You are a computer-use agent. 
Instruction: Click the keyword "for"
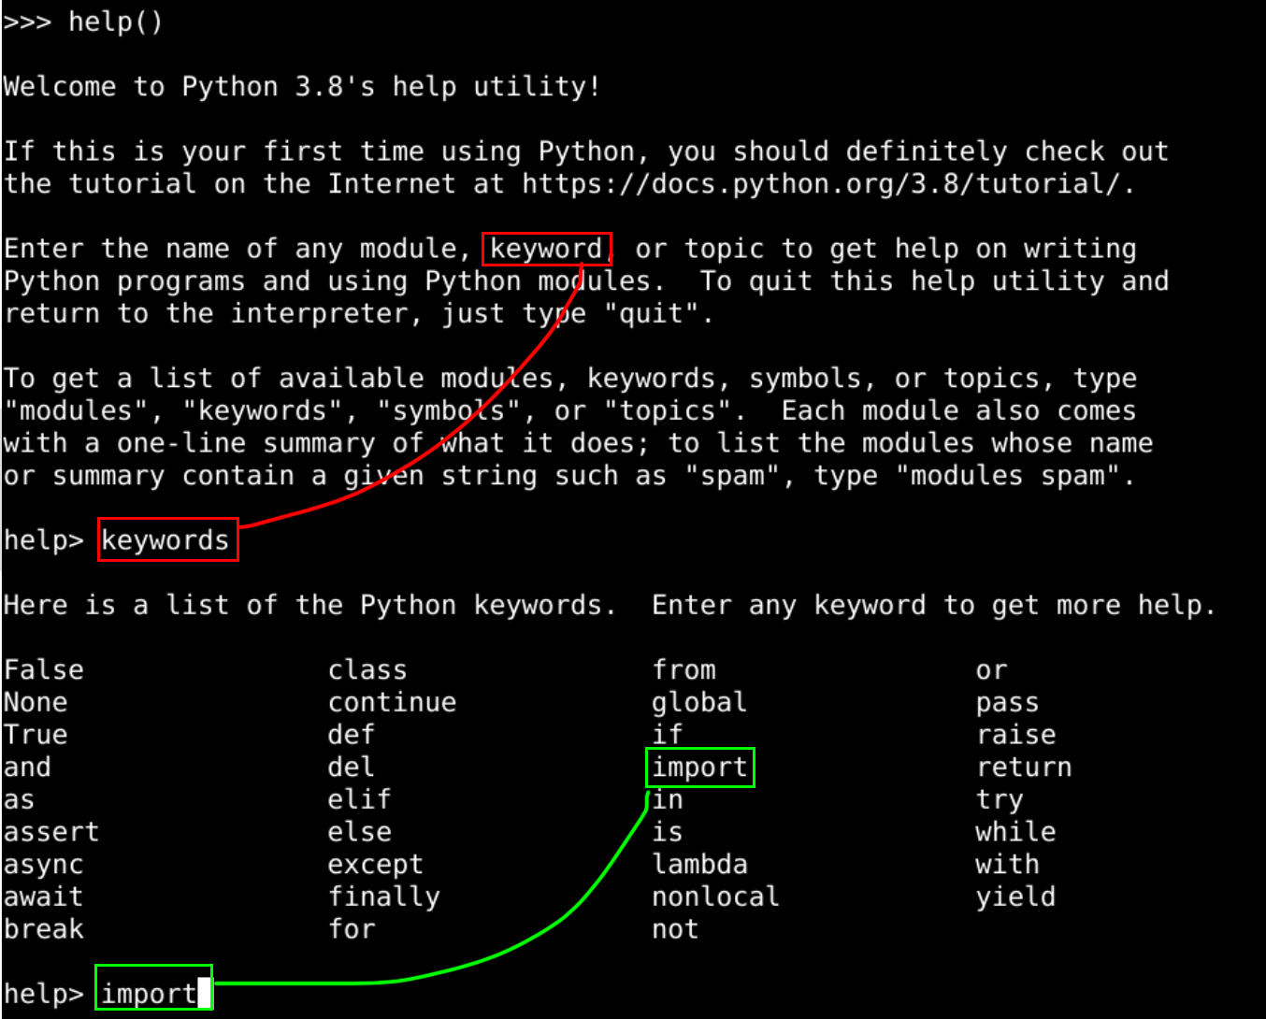click(x=352, y=929)
